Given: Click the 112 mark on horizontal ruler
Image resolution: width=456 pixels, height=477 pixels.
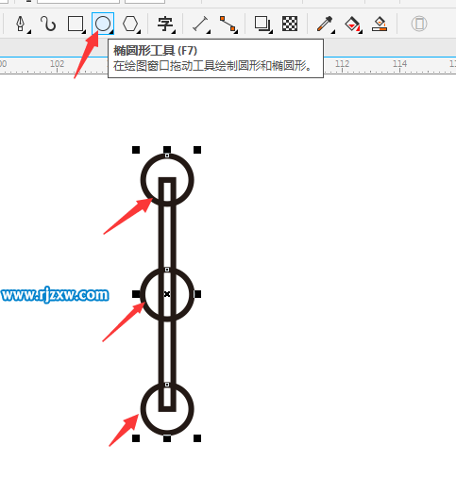Looking at the screenshot, I should click(x=342, y=64).
